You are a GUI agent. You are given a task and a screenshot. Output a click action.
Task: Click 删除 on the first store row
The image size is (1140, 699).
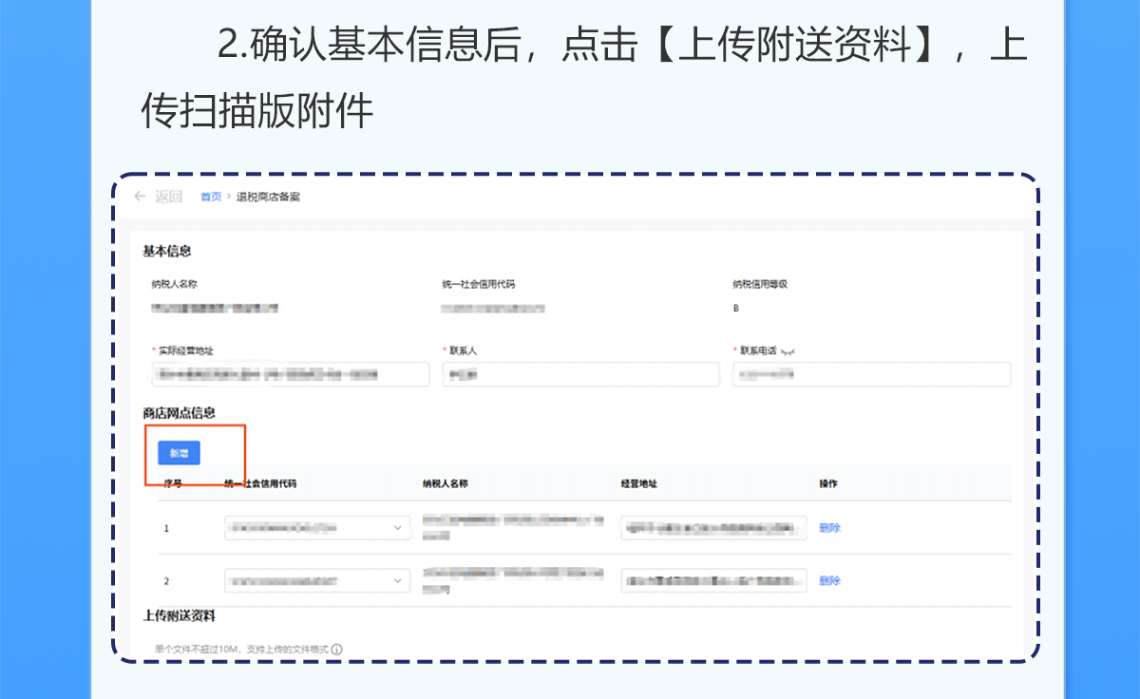click(x=831, y=526)
